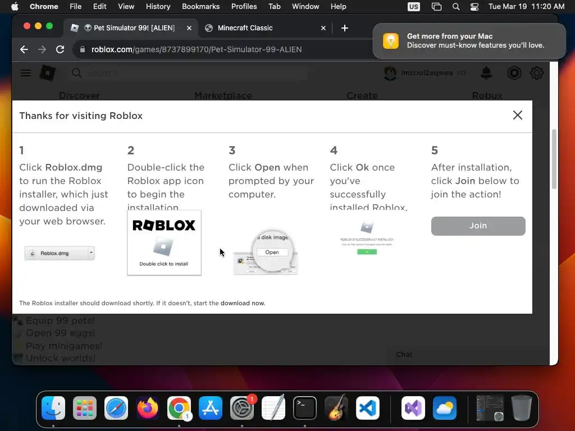
Task: Open the View menu
Action: tap(126, 7)
